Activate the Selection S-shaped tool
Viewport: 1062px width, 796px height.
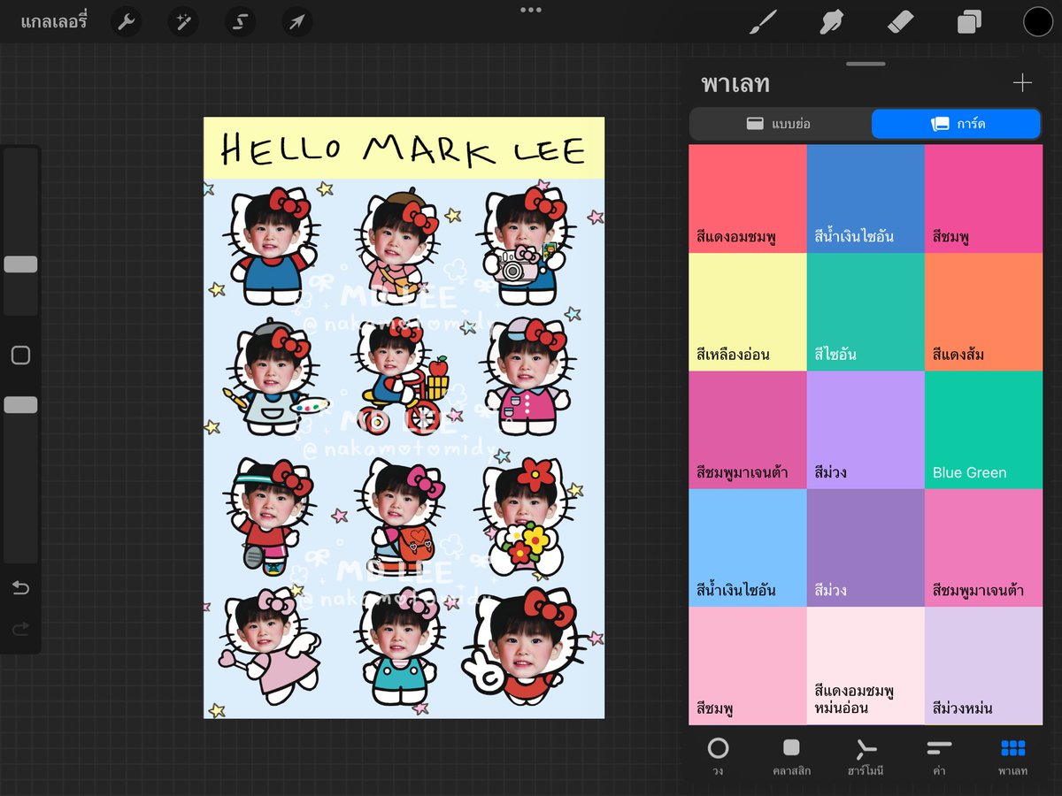click(x=240, y=21)
